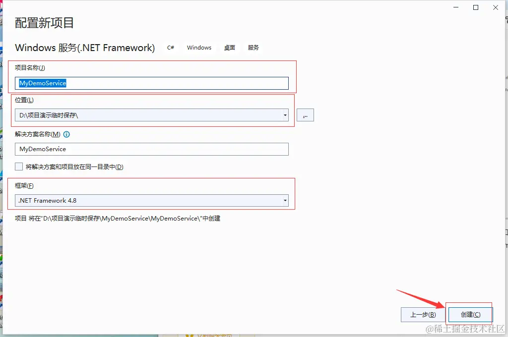Focus the 项目名称 MyDemoService input field
508x337 pixels.
pyautogui.click(x=152, y=83)
